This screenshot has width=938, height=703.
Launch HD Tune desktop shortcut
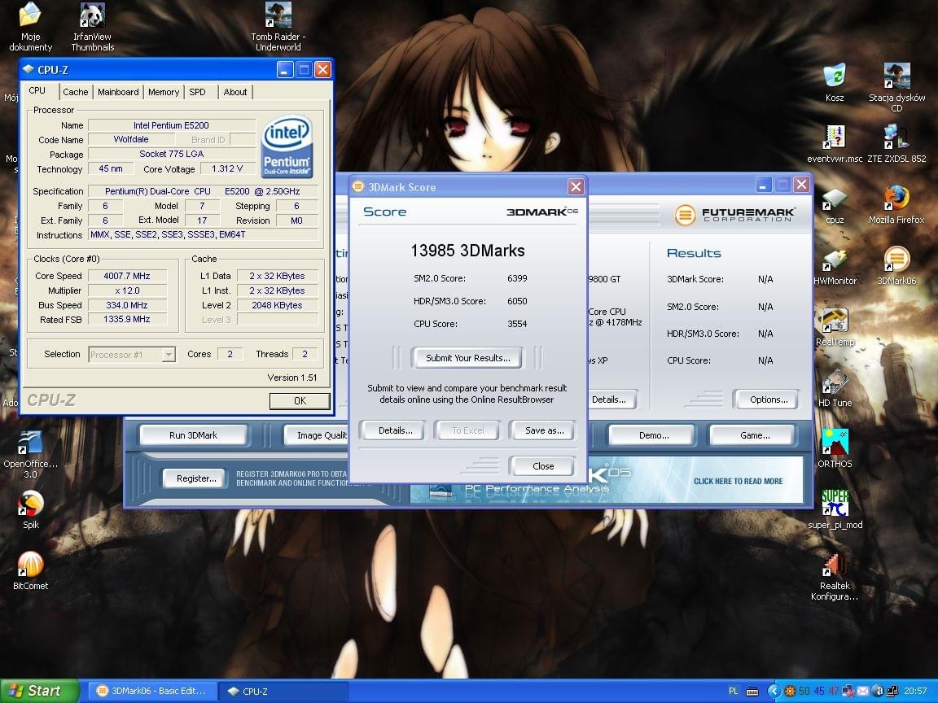point(835,388)
